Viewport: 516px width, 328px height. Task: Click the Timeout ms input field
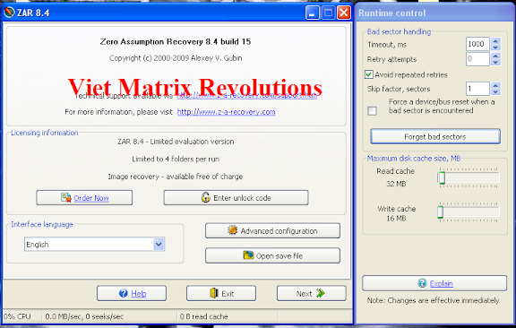(x=477, y=44)
